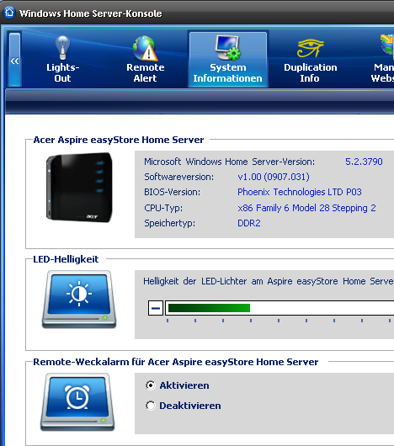
Task: Click the partially visible globe tab icon
Action: click(387, 45)
